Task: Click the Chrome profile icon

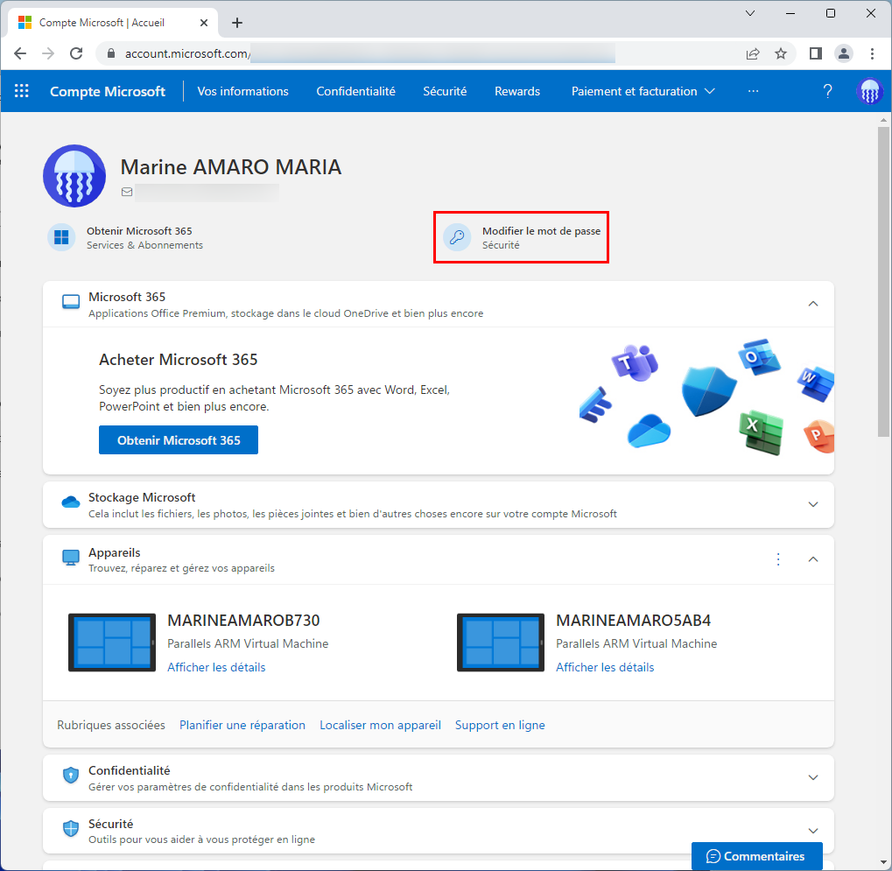Action: [844, 53]
